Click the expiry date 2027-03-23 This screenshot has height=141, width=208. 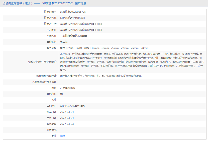point(67,124)
